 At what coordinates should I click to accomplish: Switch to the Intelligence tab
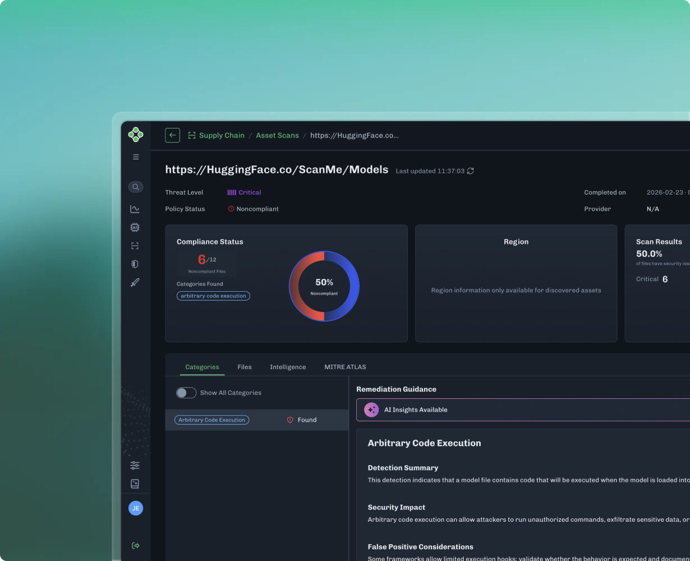click(288, 367)
